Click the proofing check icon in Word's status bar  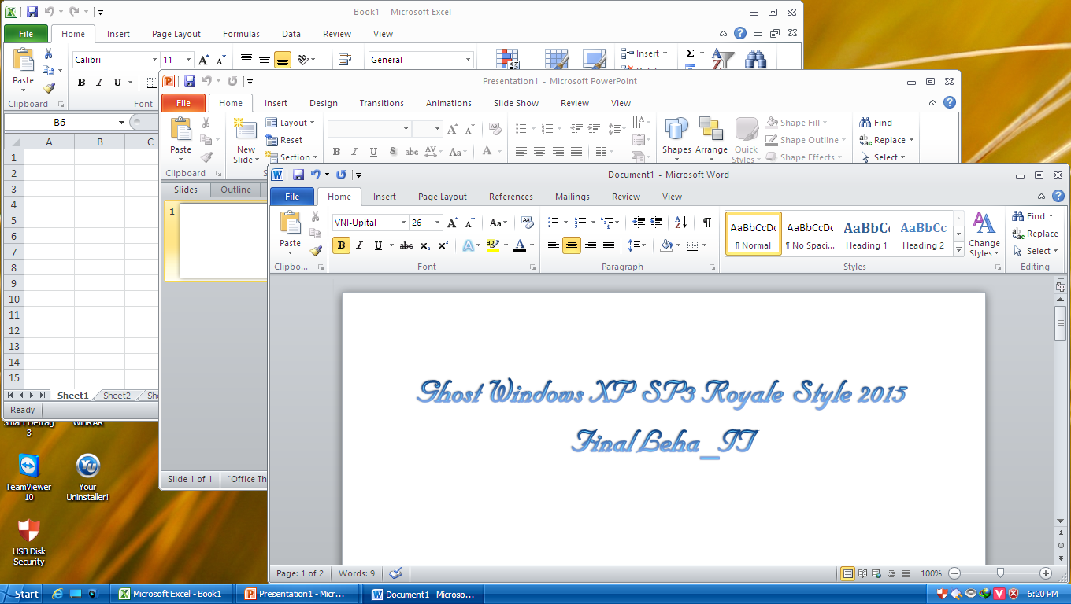[x=396, y=573]
